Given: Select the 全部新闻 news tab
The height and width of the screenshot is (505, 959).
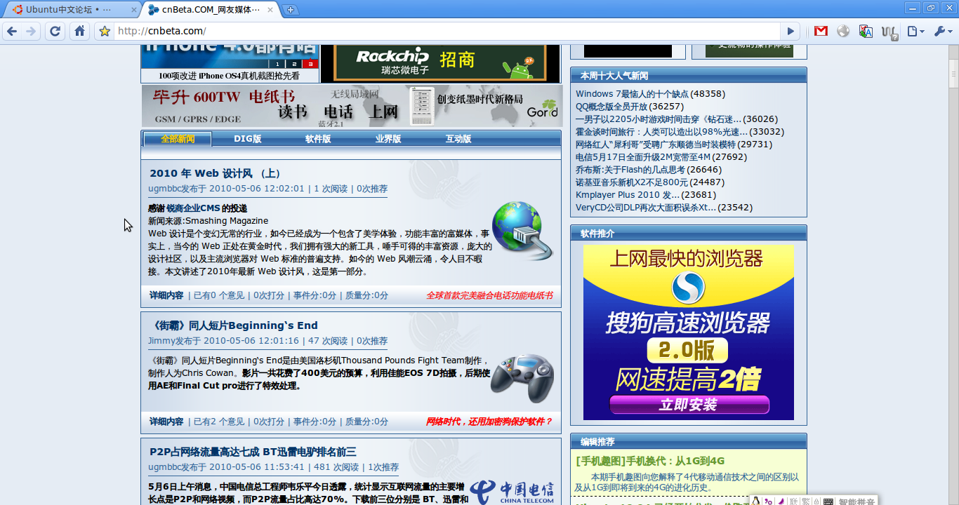Looking at the screenshot, I should [178, 139].
